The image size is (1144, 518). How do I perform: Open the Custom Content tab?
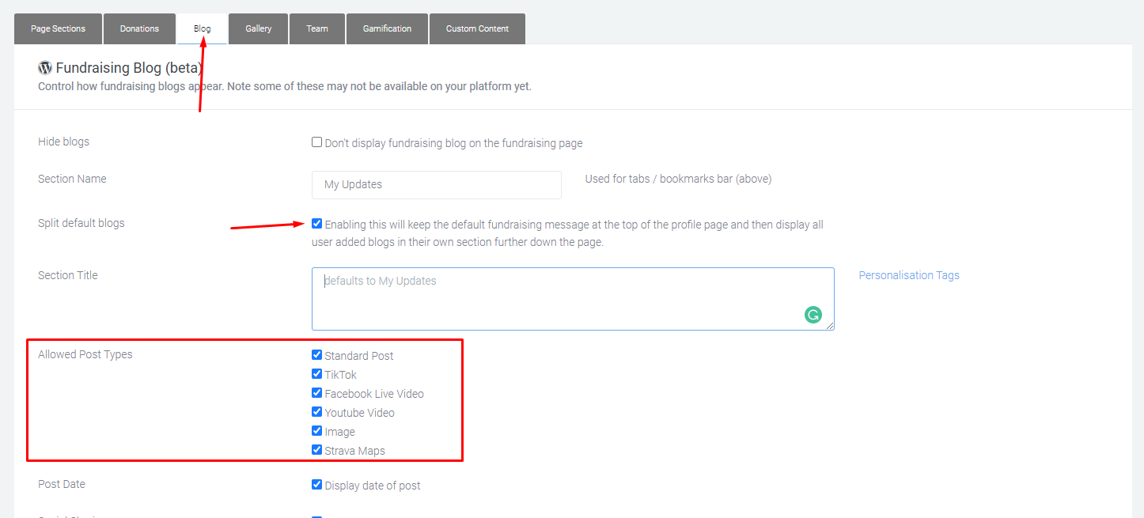click(477, 28)
